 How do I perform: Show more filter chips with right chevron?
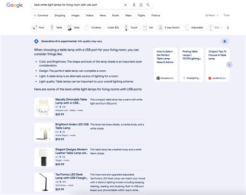[x=228, y=28]
